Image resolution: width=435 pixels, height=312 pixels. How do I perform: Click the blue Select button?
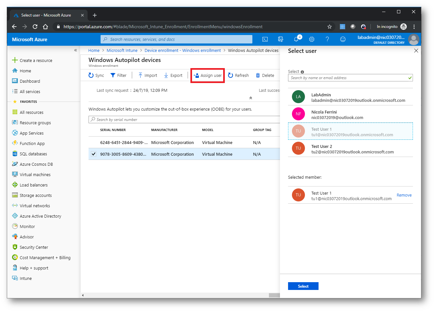coord(303,286)
